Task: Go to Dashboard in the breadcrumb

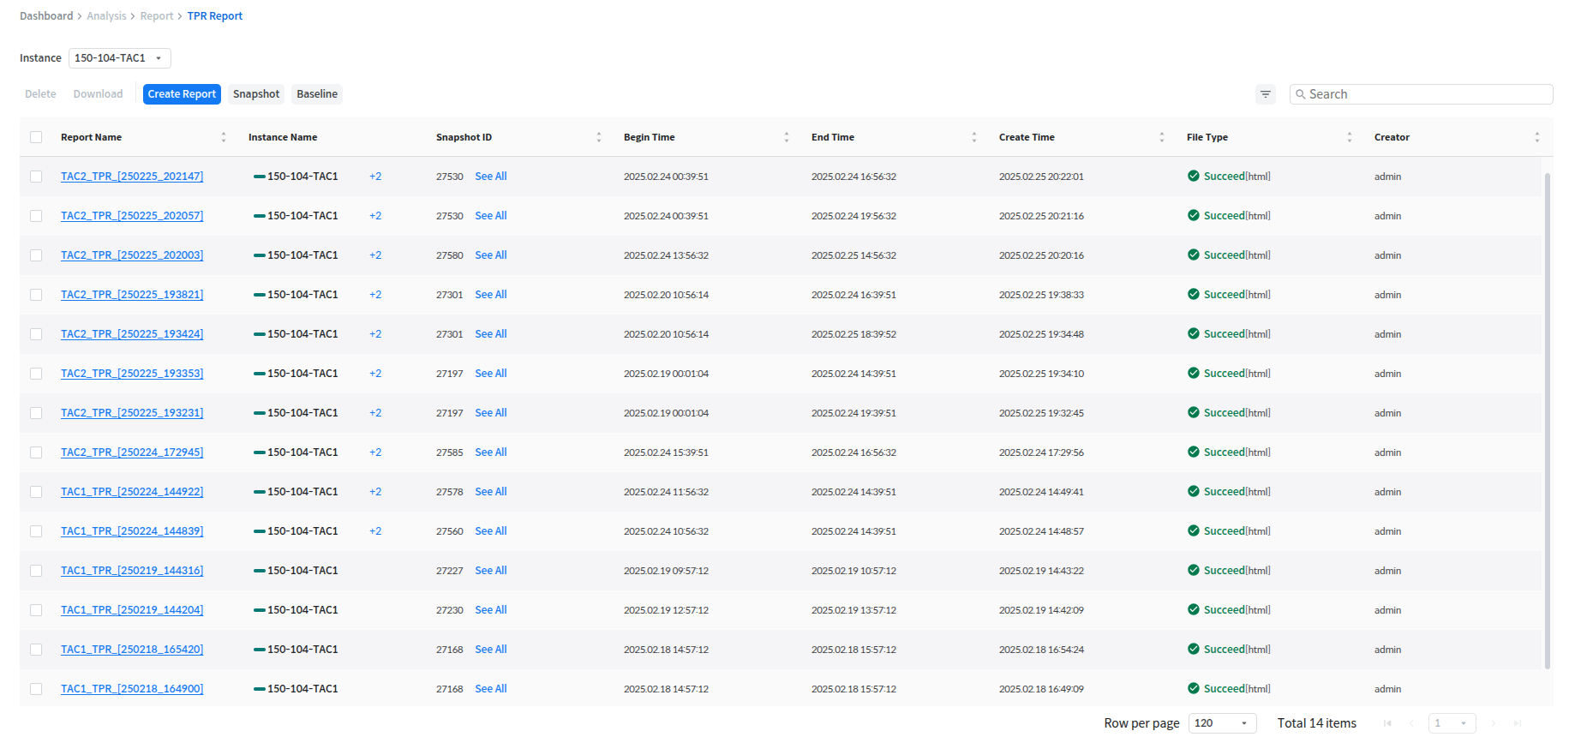Action: [46, 16]
